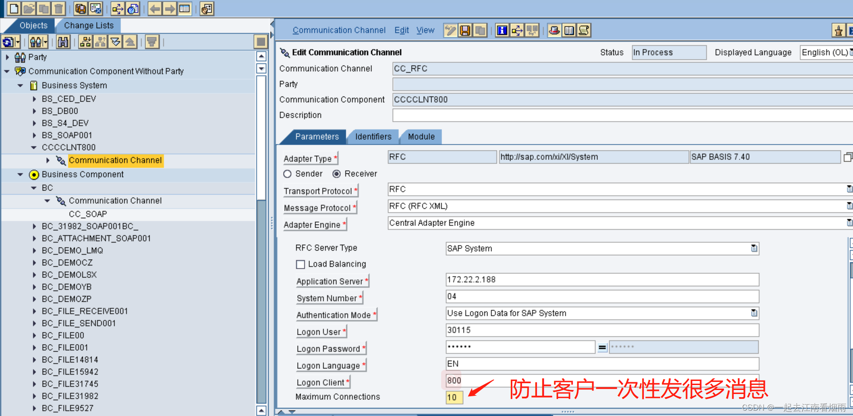Select the Sender radio button

[x=287, y=174]
